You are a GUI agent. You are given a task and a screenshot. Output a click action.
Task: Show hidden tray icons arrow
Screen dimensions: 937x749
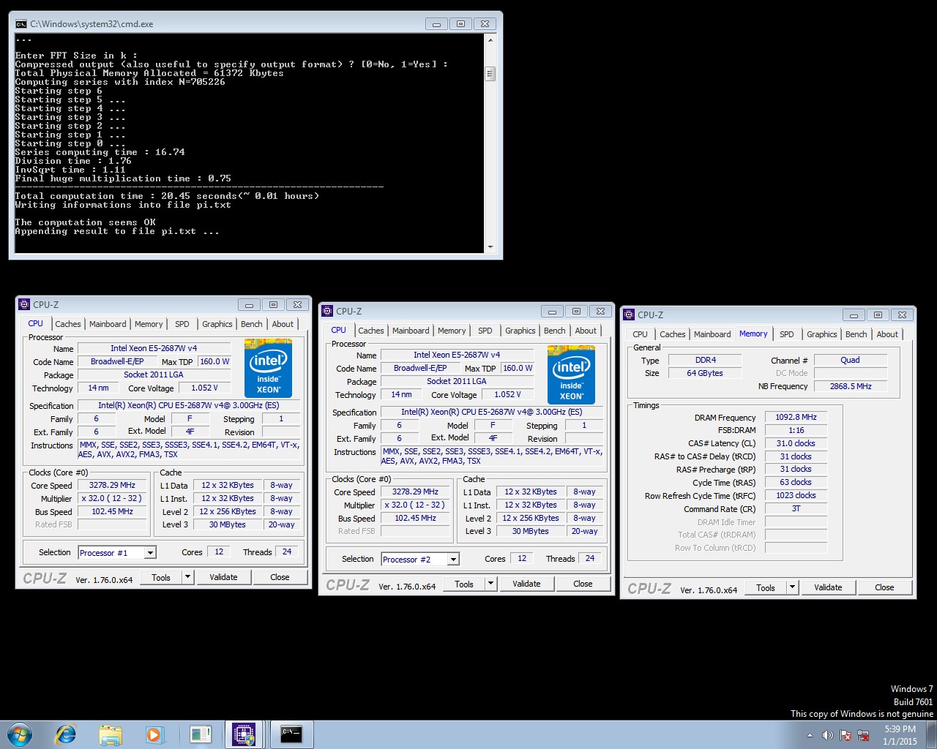pyautogui.click(x=810, y=735)
